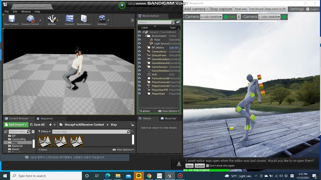321x180 pixels.
Task: Click the Unreal Engine logo icon
Action: click(5, 5)
